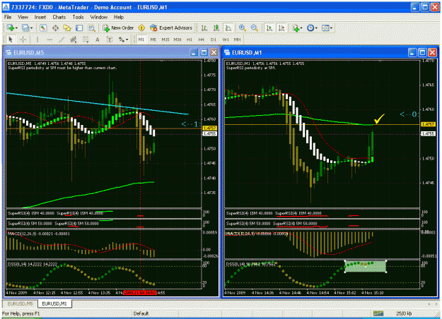Click the red date label on M5 time axis
Image resolution: width=442 pixels, height=319 pixels.
(x=140, y=293)
